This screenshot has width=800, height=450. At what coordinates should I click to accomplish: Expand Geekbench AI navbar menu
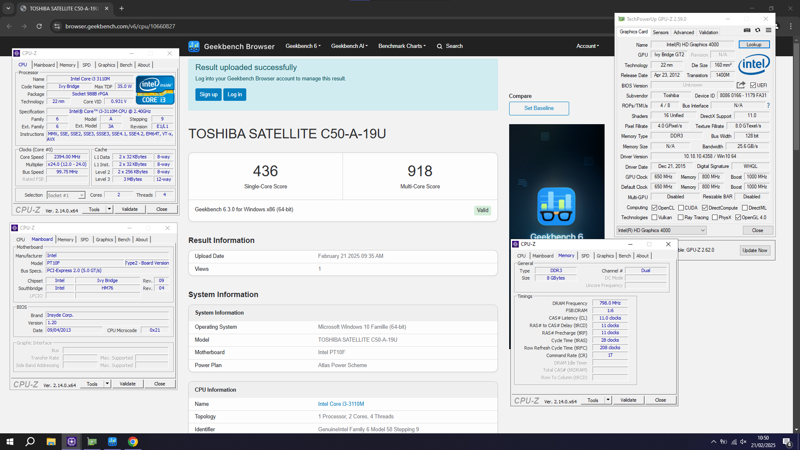pyautogui.click(x=349, y=46)
